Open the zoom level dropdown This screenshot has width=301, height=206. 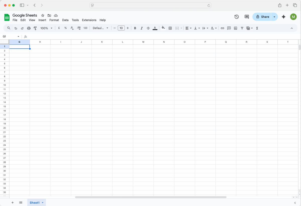(x=46, y=28)
